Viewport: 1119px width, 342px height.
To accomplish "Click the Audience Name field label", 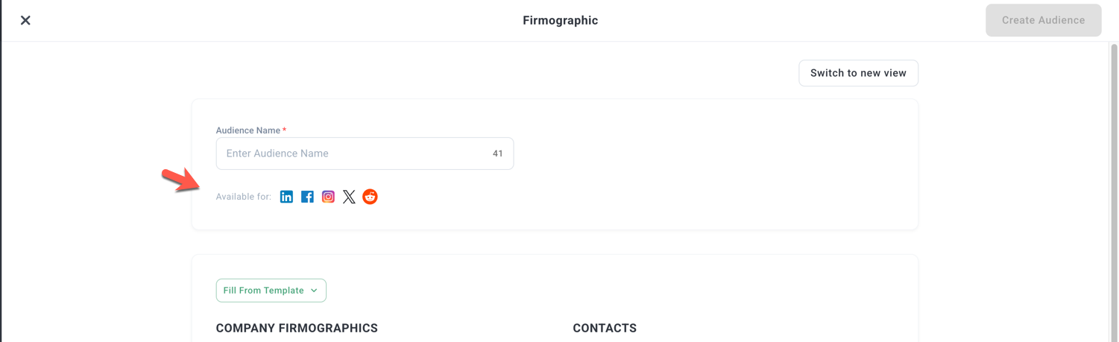I will pyautogui.click(x=248, y=130).
